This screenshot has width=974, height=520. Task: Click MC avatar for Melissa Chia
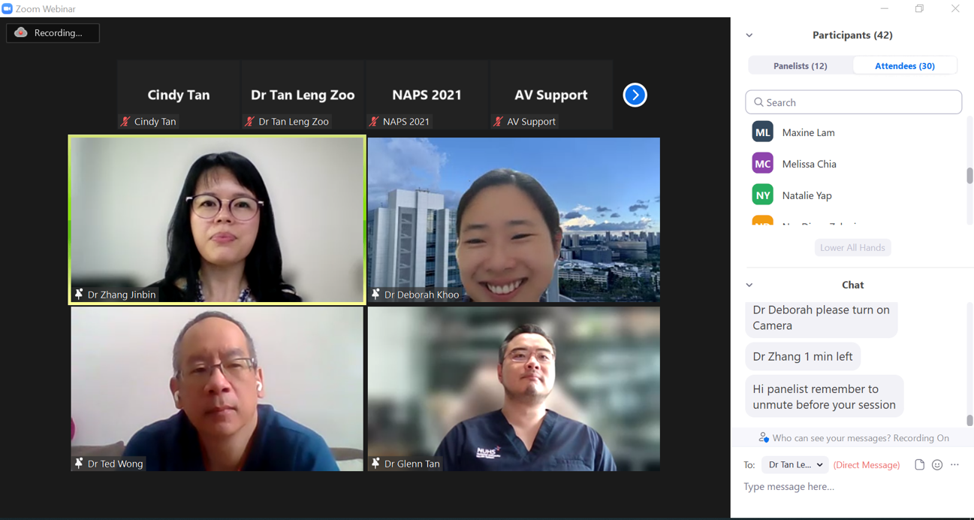[762, 164]
